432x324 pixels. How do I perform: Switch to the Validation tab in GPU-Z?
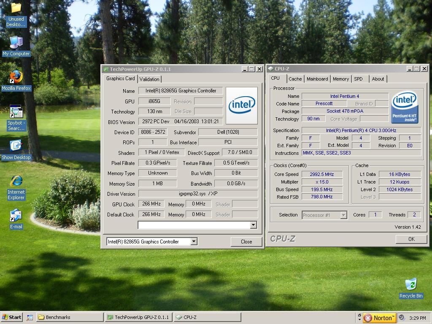click(x=149, y=79)
